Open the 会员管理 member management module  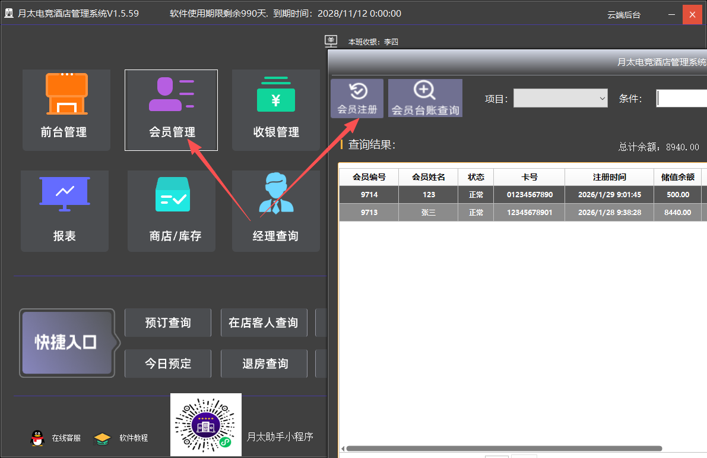tap(171, 110)
